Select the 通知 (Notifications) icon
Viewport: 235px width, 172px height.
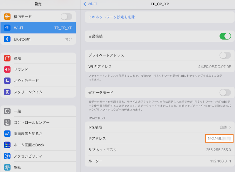[x=7, y=58]
